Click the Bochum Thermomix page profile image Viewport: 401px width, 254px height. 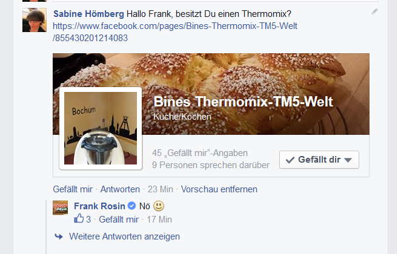click(x=101, y=128)
